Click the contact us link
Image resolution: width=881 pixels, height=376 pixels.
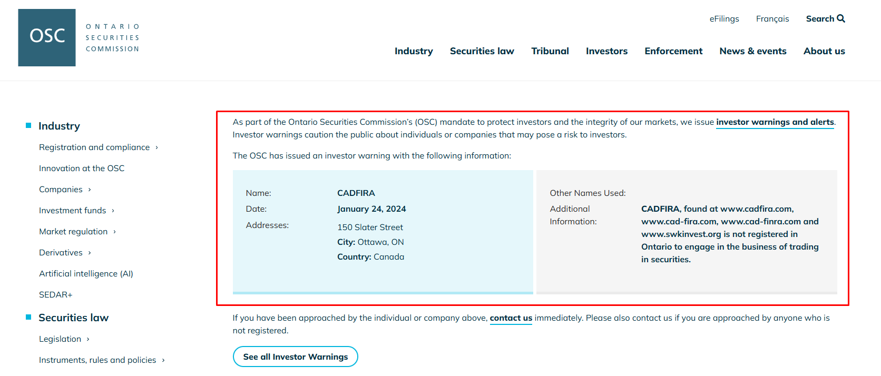tap(511, 318)
